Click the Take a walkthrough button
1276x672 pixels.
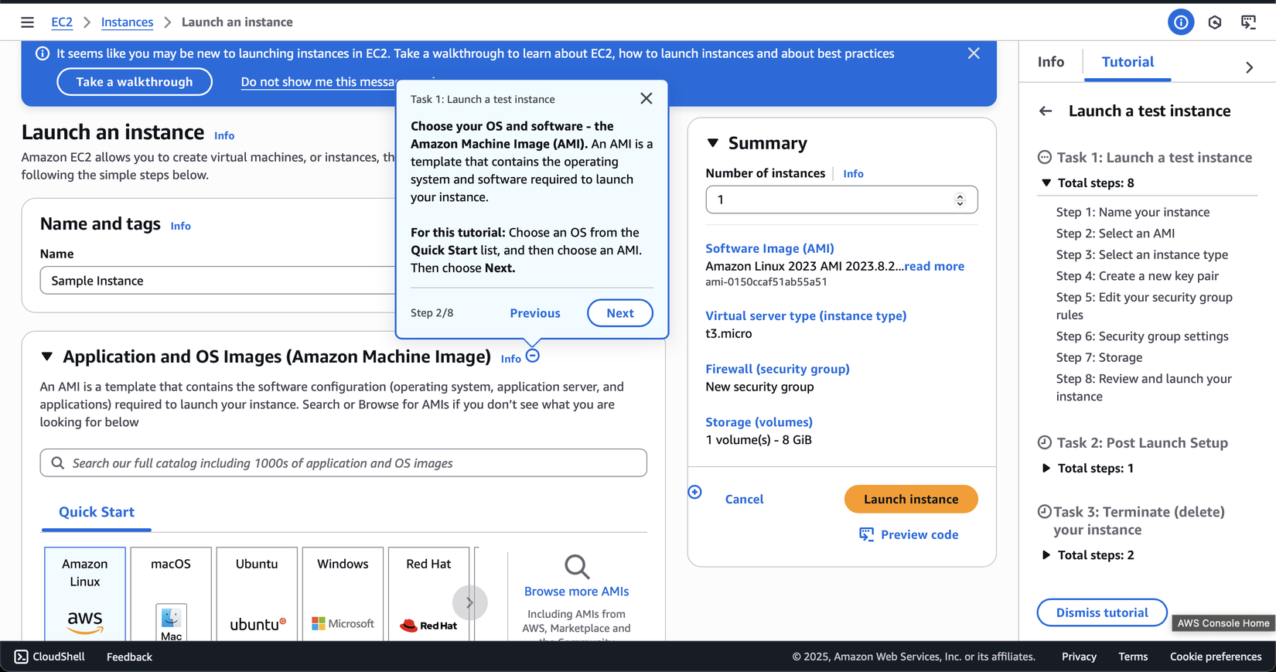[135, 82]
